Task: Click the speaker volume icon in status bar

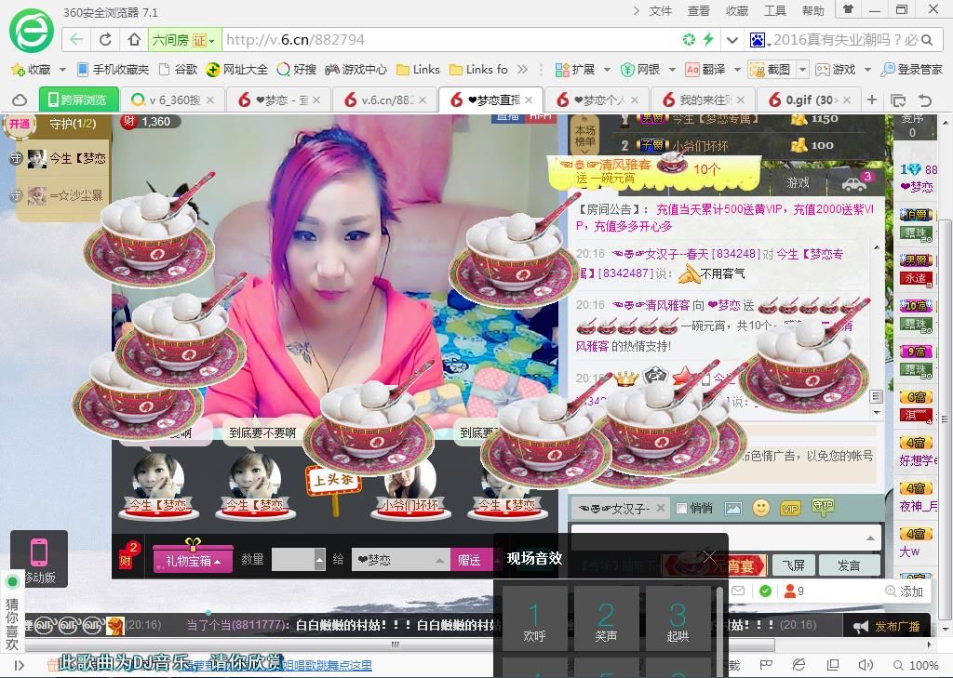Action: 865,665
